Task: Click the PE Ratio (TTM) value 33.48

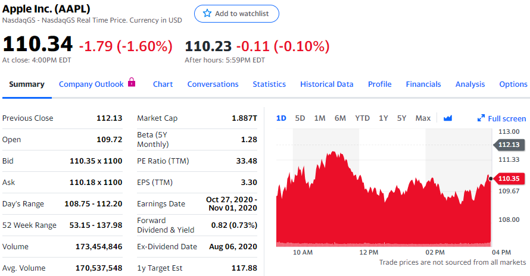Action: [247, 161]
